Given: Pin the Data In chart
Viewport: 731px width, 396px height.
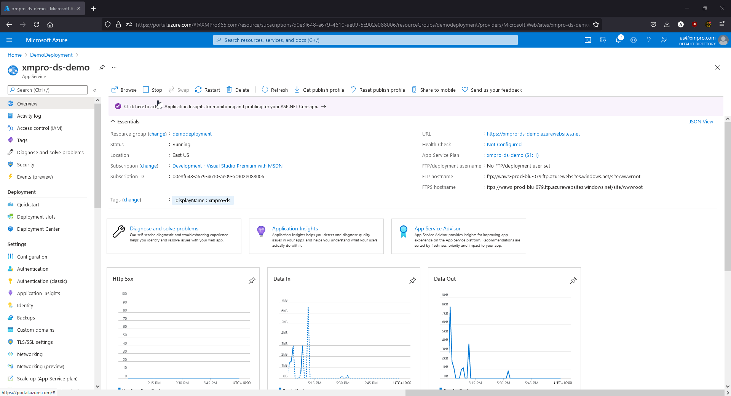Looking at the screenshot, I should pyautogui.click(x=413, y=281).
